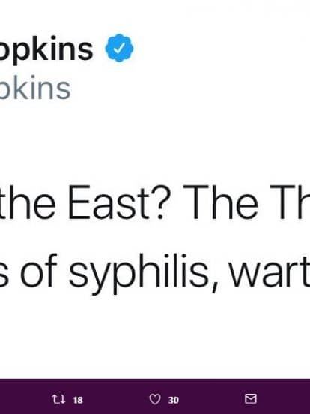Retweet this tweet using the arrows icon
Image resolution: width=310 pixels, height=414 pixels.
point(58,399)
